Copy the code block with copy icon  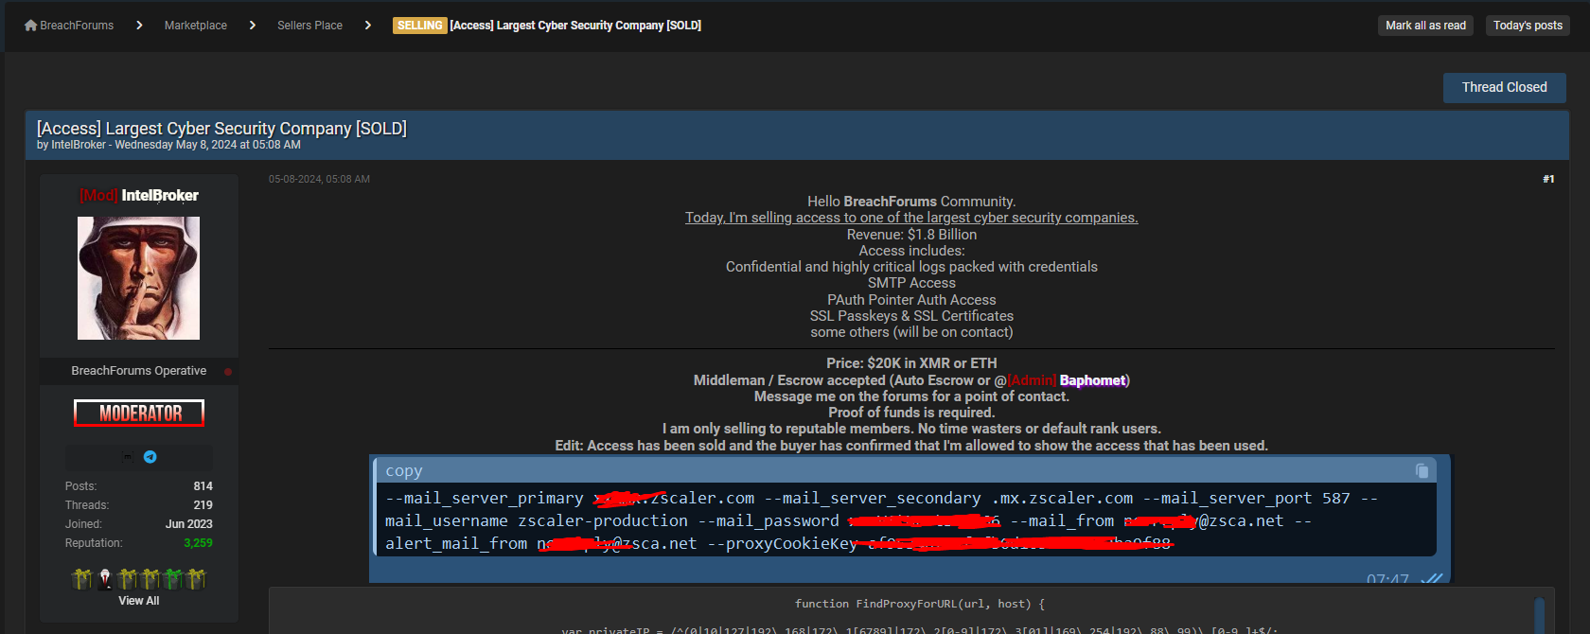click(1422, 470)
